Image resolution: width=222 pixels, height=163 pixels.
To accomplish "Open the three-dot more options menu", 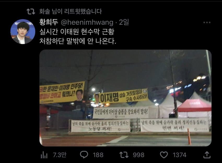I will pos(207,22).
